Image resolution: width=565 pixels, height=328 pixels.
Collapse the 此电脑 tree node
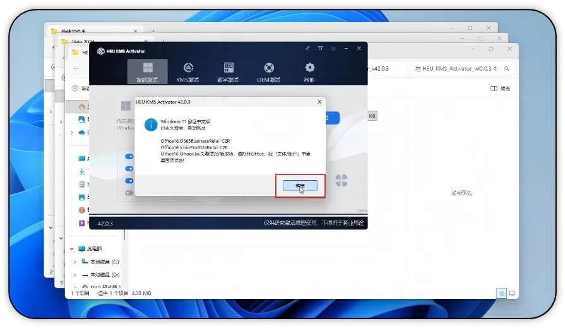coord(72,248)
